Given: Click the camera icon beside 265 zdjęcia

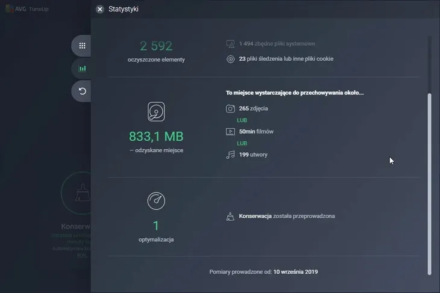Looking at the screenshot, I should pyautogui.click(x=230, y=108).
